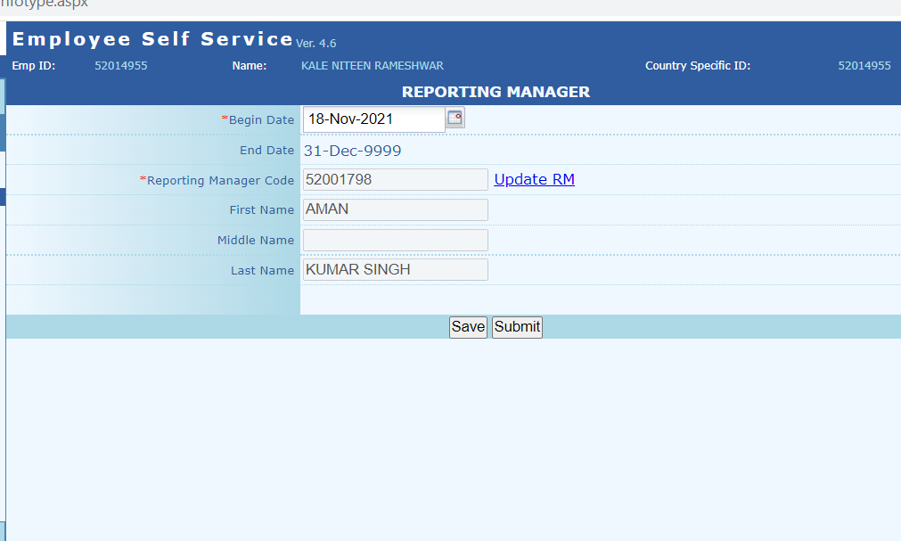Click the End Date value 31-Dec-9999
901x541 pixels.
click(x=352, y=151)
